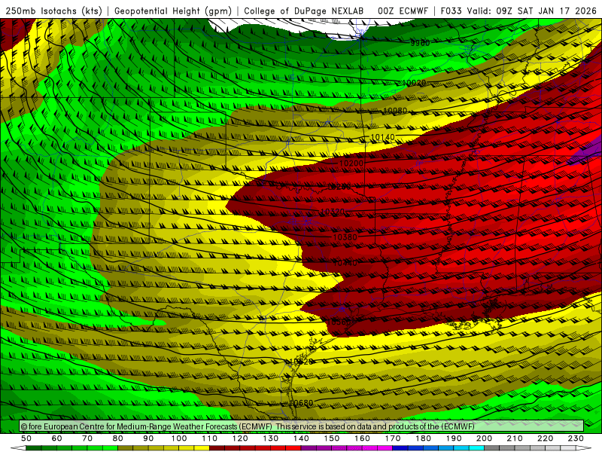Click the darkest green swatch starting the color bar

pos(33,448)
